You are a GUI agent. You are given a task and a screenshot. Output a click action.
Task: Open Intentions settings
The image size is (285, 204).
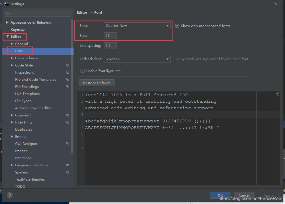tap(23, 158)
